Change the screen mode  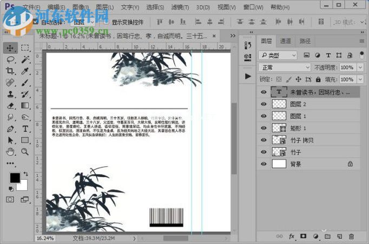click(x=24, y=200)
